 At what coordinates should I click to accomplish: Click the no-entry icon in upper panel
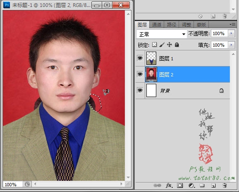click(200, 16)
